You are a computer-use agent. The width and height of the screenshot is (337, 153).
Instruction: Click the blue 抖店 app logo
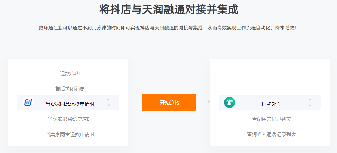(28, 102)
